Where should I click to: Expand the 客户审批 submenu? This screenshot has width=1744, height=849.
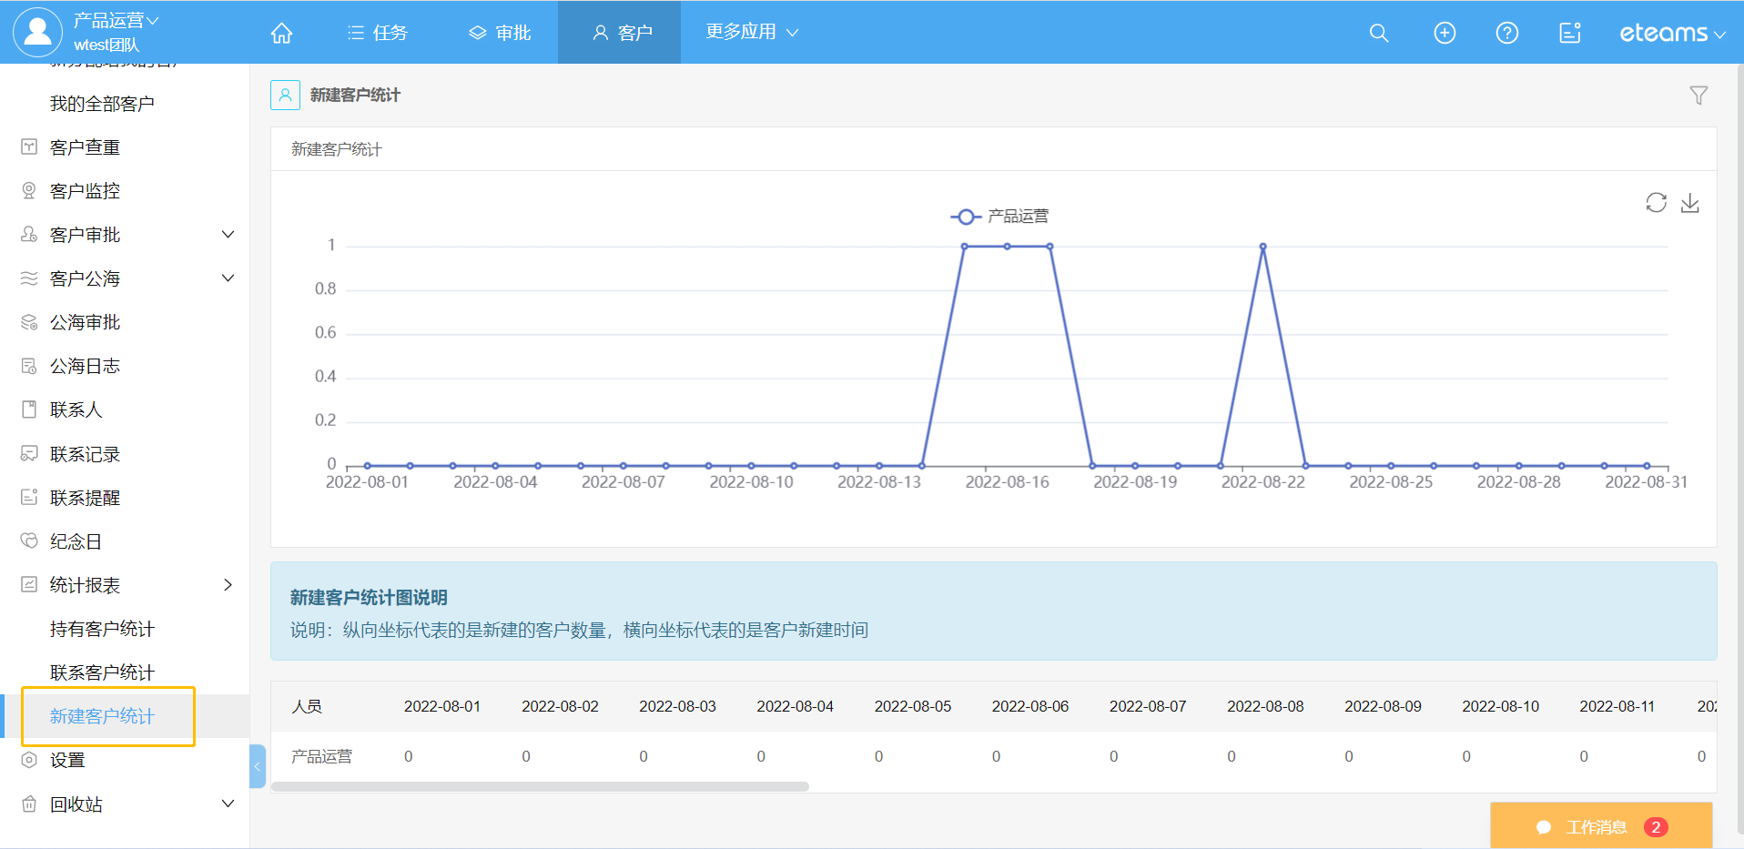tap(228, 235)
